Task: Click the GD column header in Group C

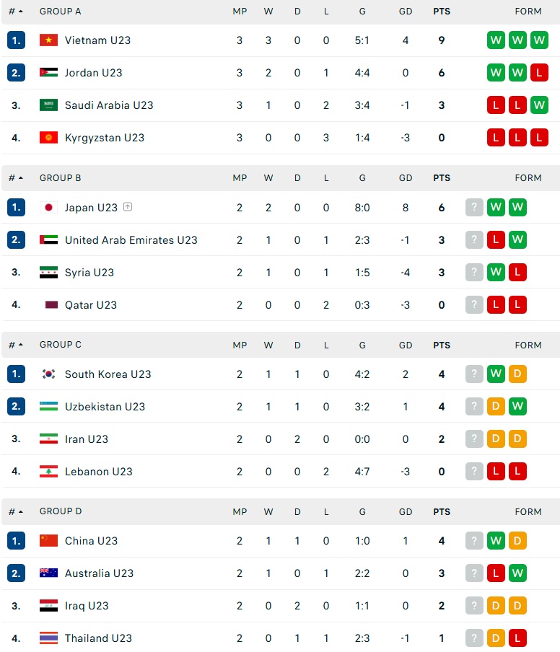Action: [406, 345]
